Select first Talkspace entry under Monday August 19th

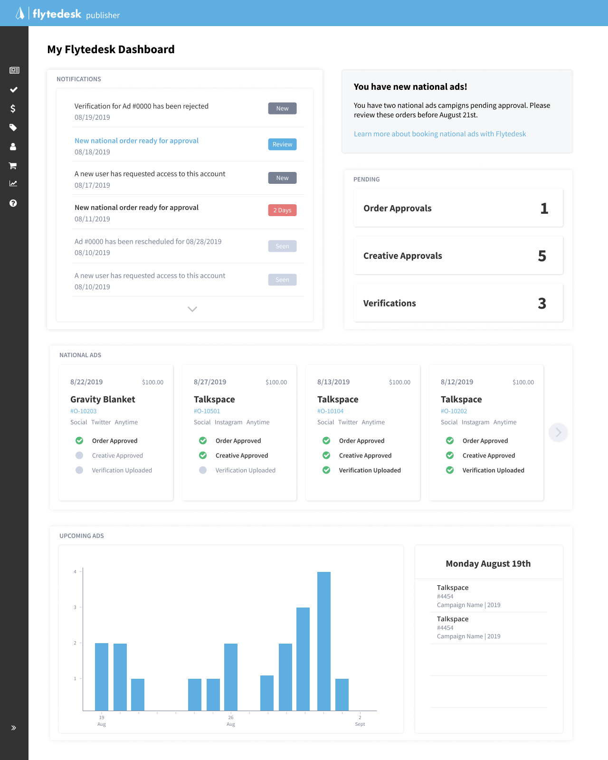click(x=489, y=596)
